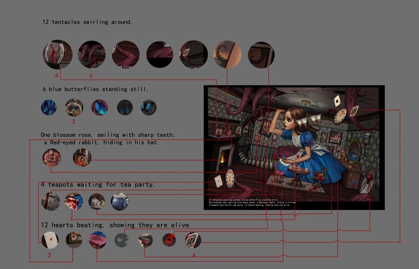Click red number 4 beside king card thumbnail
This screenshot has width=419, height=269.
pos(194,255)
